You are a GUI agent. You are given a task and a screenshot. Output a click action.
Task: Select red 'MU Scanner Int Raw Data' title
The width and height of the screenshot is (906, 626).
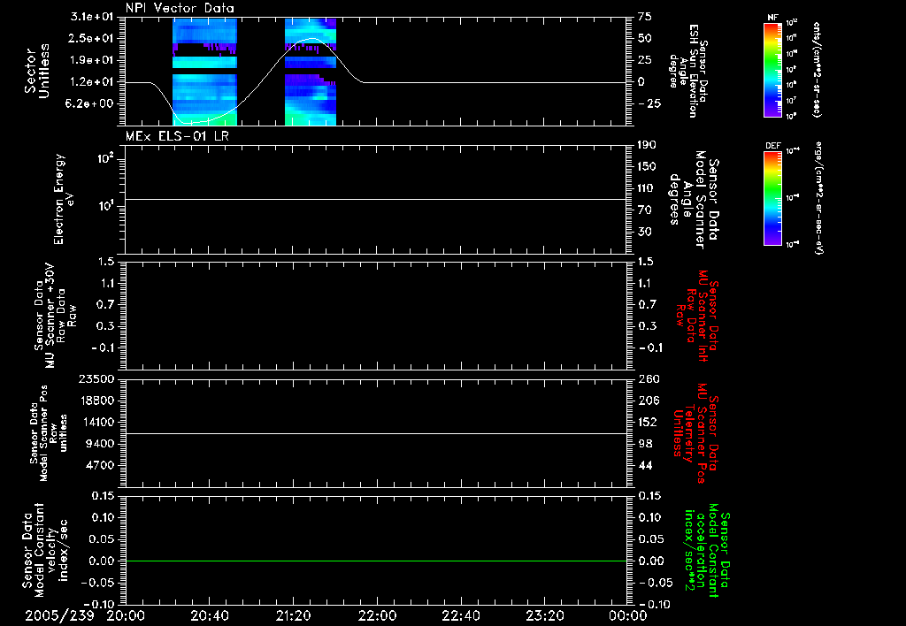(x=697, y=317)
